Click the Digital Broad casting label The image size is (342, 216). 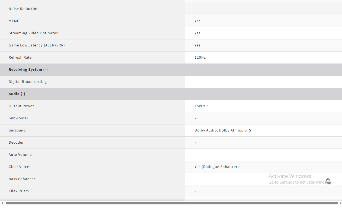[28, 82]
